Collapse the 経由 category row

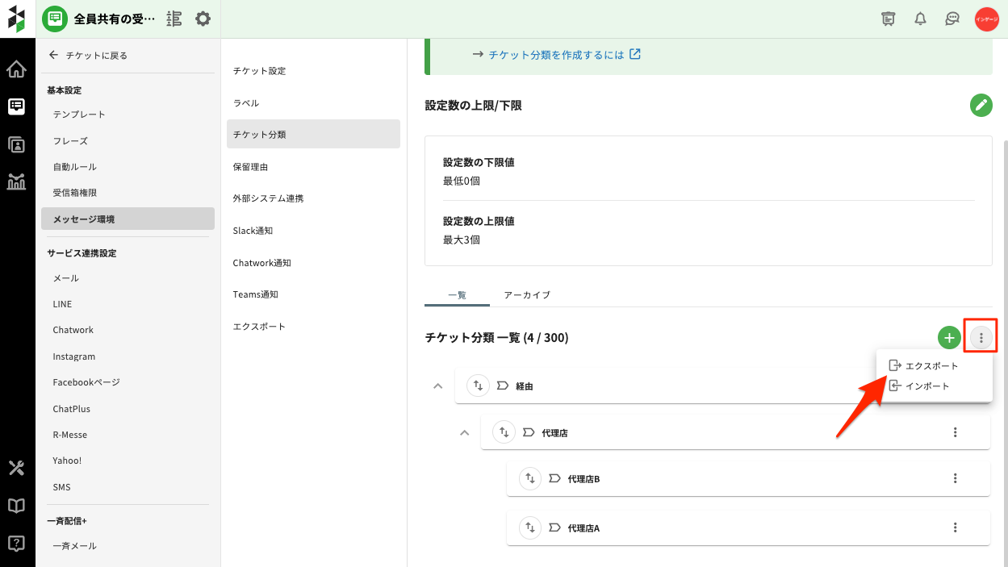(x=438, y=386)
